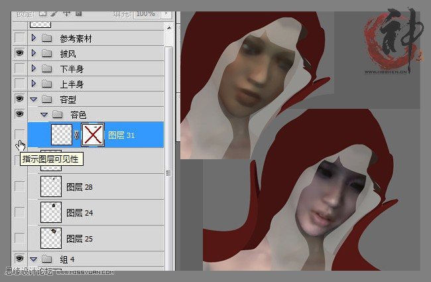Click the 容型 group name
The width and height of the screenshot is (431, 282).
pos(68,100)
